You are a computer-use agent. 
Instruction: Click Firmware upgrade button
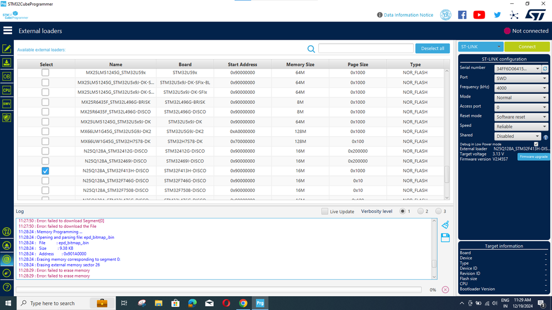pyautogui.click(x=533, y=157)
